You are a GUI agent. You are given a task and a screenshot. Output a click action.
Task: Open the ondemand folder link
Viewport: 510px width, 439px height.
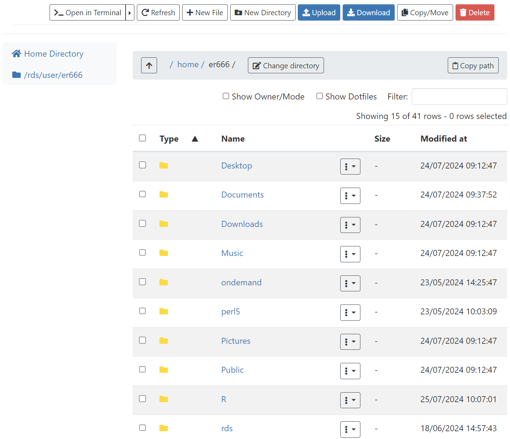[x=241, y=283]
